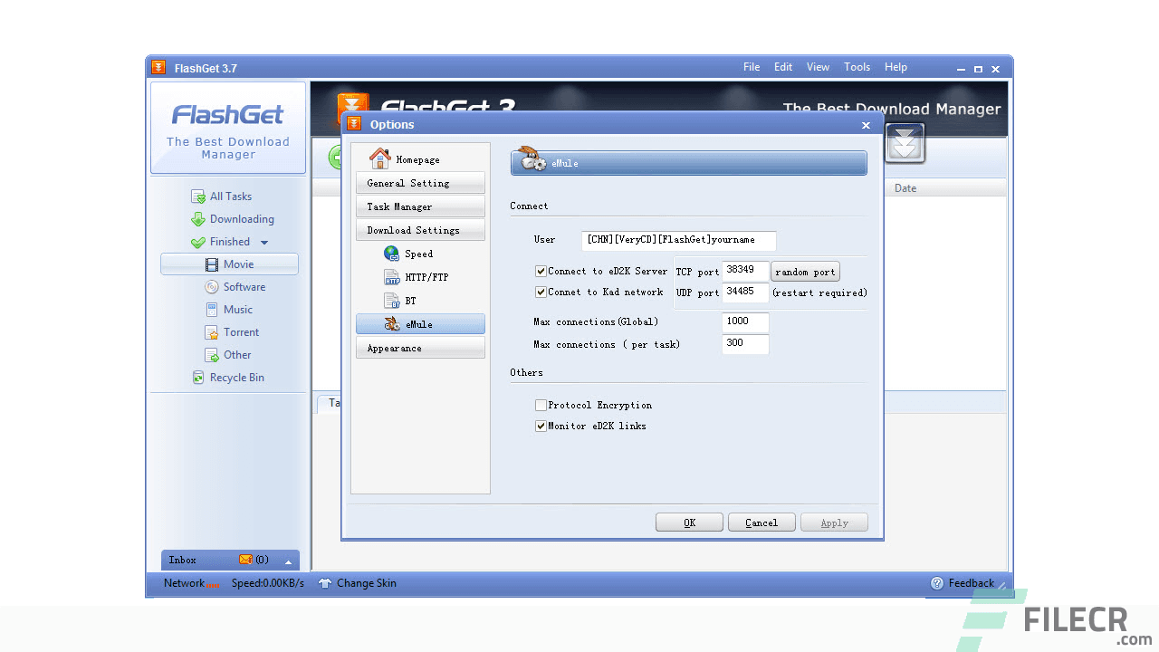Click the Max connections(Global) field
The height and width of the screenshot is (652, 1159).
pos(746,321)
